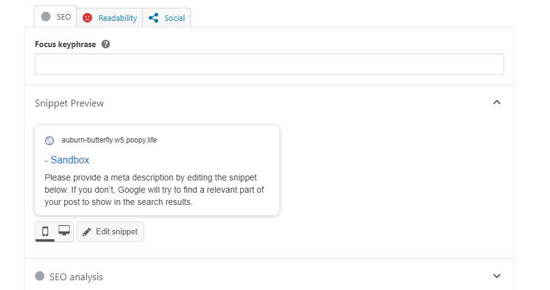
Task: Switch to desktop snippet preview
Action: tap(64, 231)
